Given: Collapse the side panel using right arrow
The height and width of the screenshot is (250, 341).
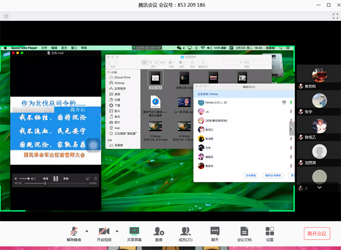Looking at the screenshot, I should (x=292, y=129).
